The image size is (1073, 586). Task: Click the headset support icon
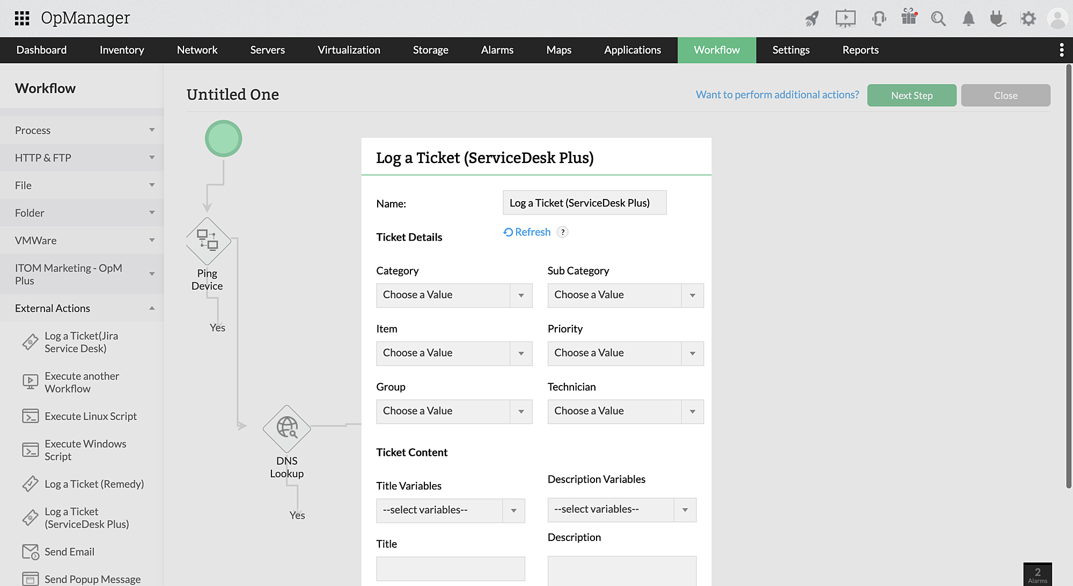(x=879, y=19)
